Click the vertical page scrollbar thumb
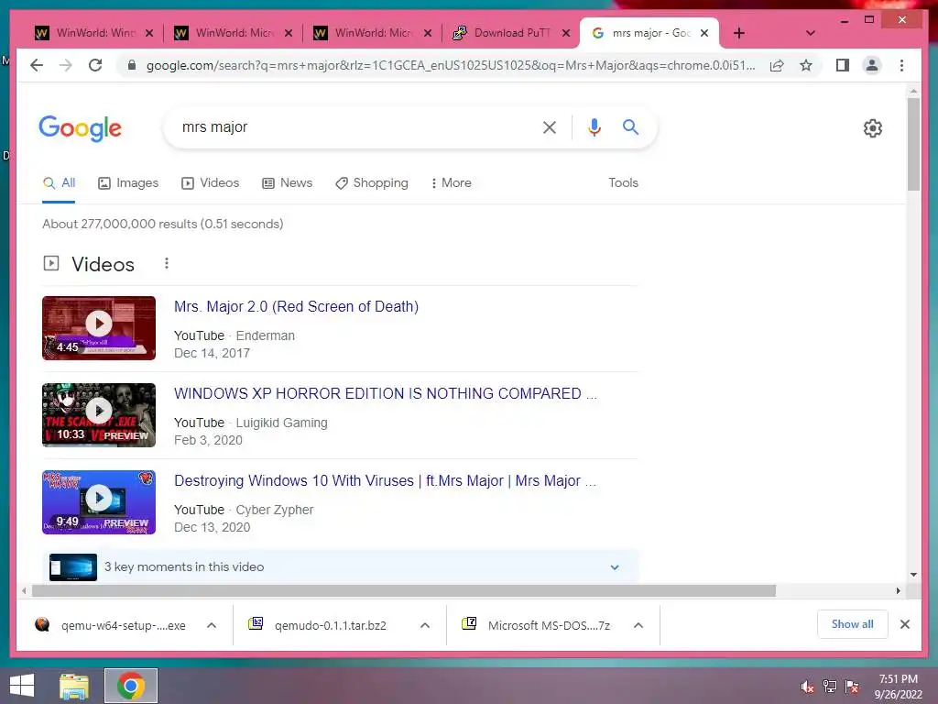The width and height of the screenshot is (938, 704). point(913,144)
